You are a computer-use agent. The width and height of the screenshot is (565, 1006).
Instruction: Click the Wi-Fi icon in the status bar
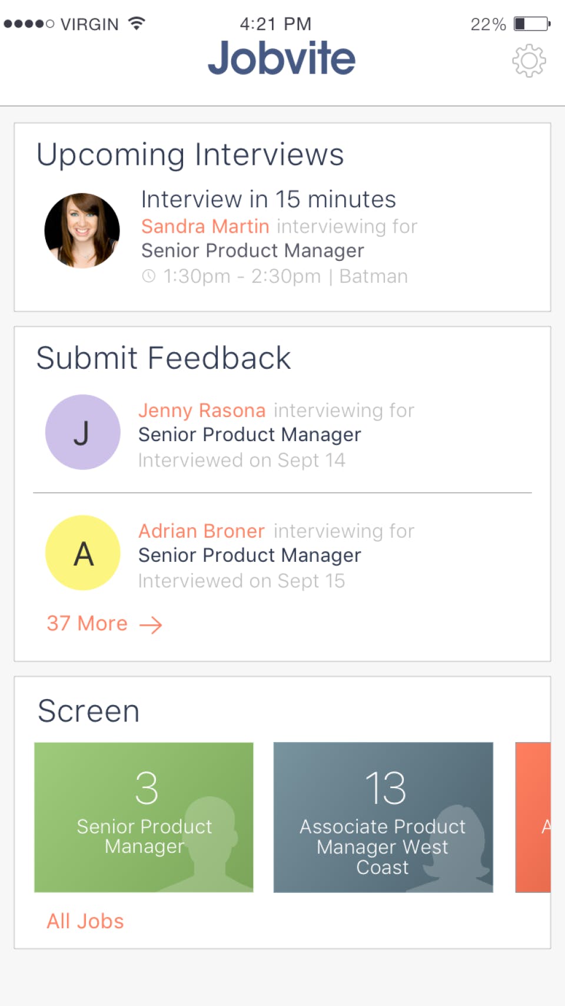137,22
